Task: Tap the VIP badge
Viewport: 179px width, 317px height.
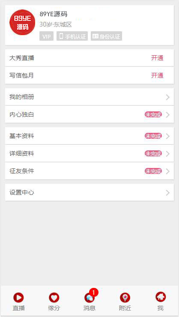Action: tap(47, 36)
